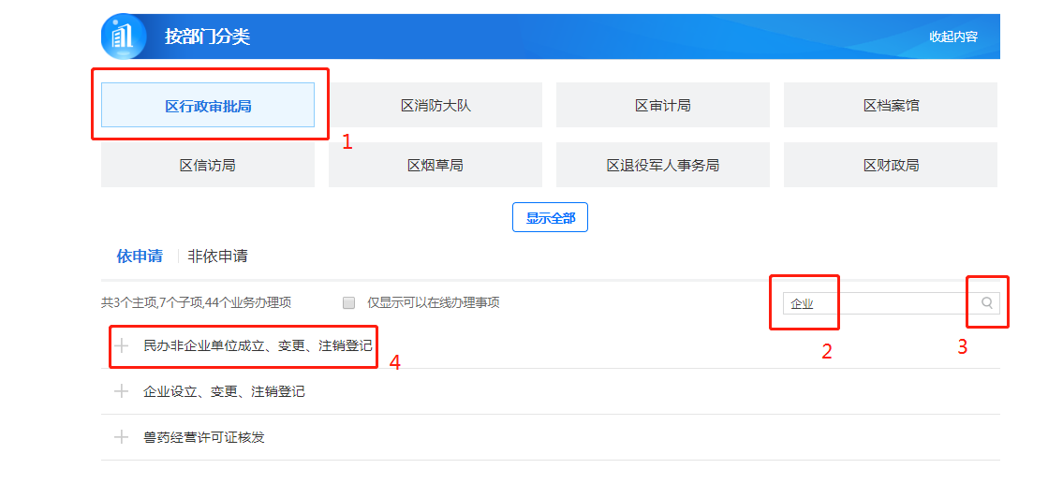Screen dimensions: 1048x498
Task: Select the 区消防大队 department
Action: [435, 106]
